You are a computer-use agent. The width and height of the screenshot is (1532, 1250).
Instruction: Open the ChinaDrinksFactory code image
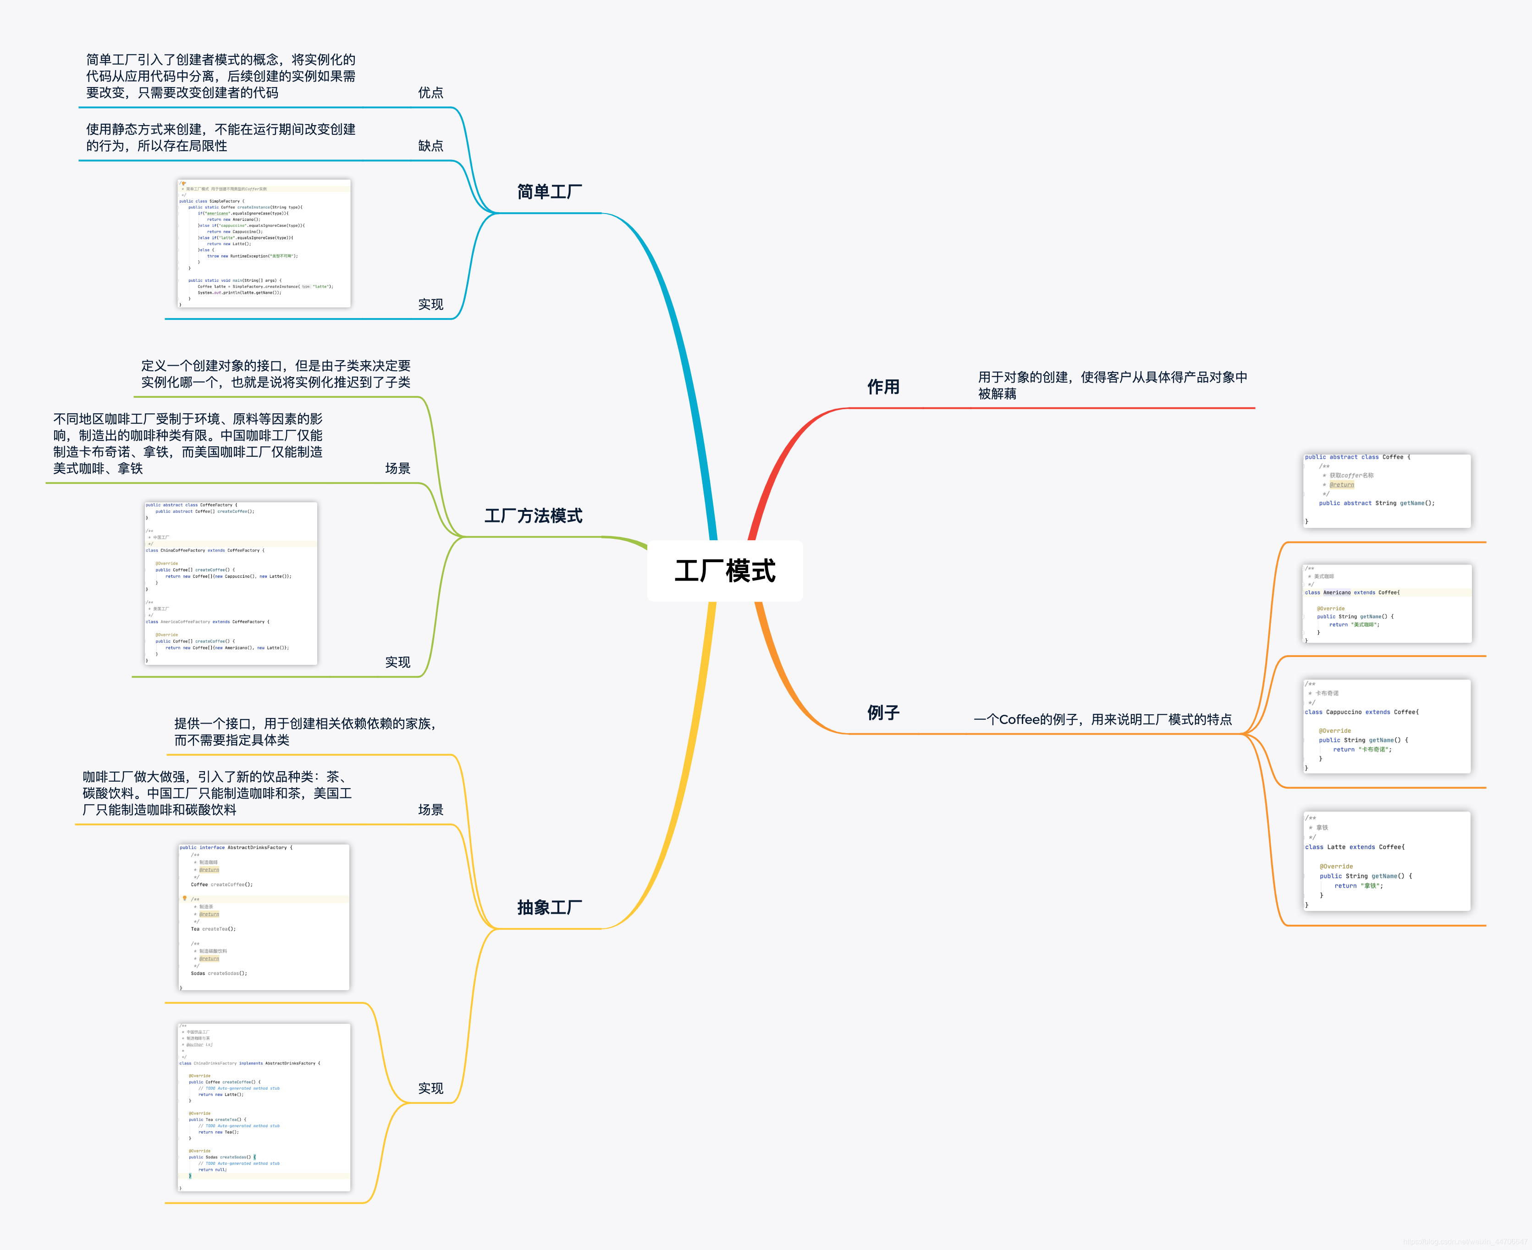[264, 1107]
